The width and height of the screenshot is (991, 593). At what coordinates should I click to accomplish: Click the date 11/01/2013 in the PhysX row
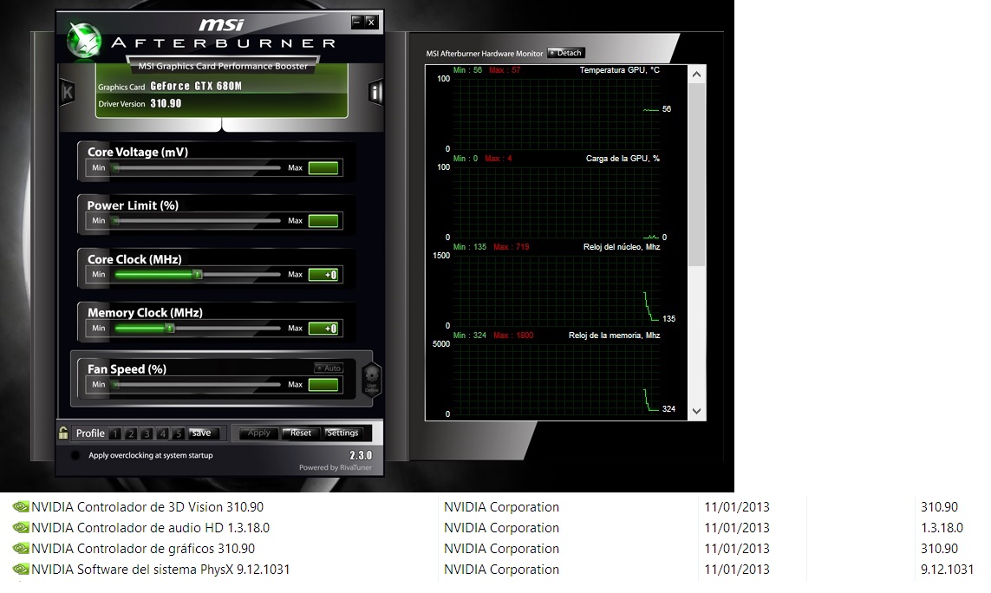(x=737, y=570)
